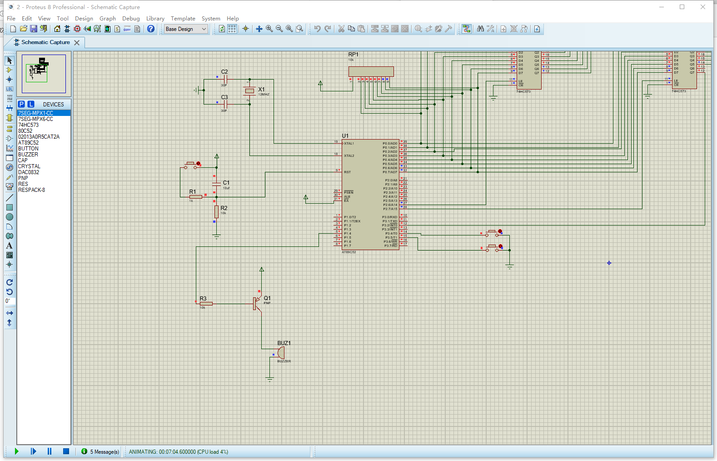
Task: Select the 2D Graphics Text tool
Action: click(10, 246)
